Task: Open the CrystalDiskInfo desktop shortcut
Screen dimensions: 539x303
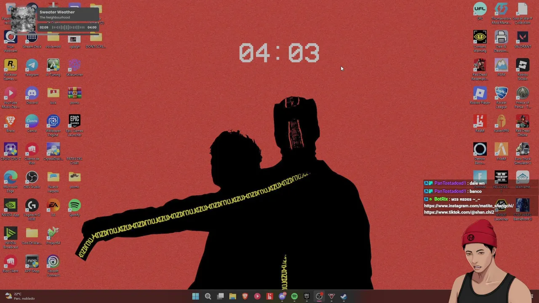Action: point(53,152)
